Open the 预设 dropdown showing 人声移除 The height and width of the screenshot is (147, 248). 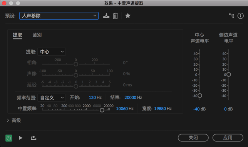pyautogui.click(x=59, y=16)
